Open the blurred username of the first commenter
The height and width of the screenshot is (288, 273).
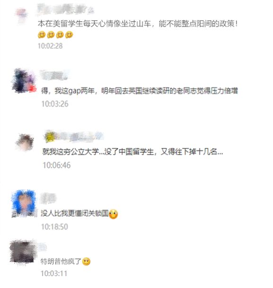pyautogui.click(x=66, y=9)
